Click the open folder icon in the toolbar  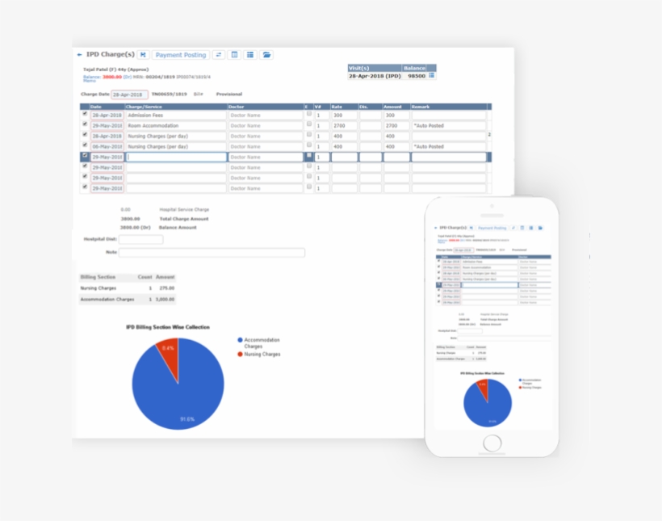pos(266,55)
